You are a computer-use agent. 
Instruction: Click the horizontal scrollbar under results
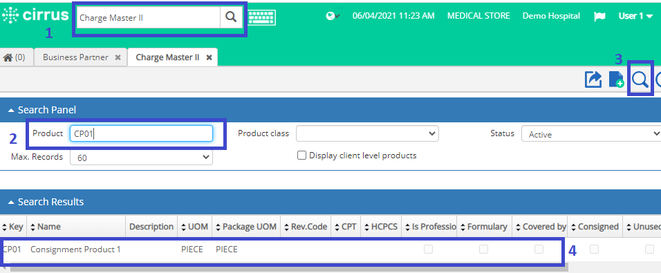coord(289,267)
